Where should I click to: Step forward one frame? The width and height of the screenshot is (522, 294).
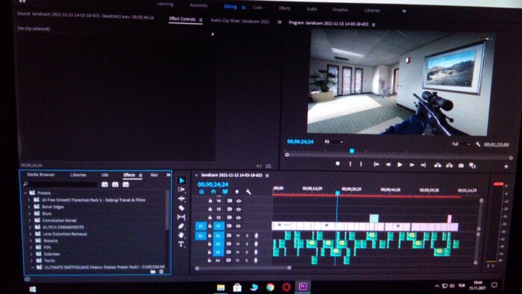pos(412,165)
